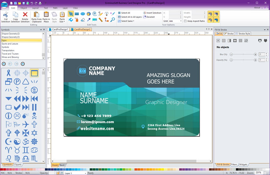Select the ellipse shape tool
This screenshot has height=175, width=270.
pyautogui.click(x=83, y=14)
